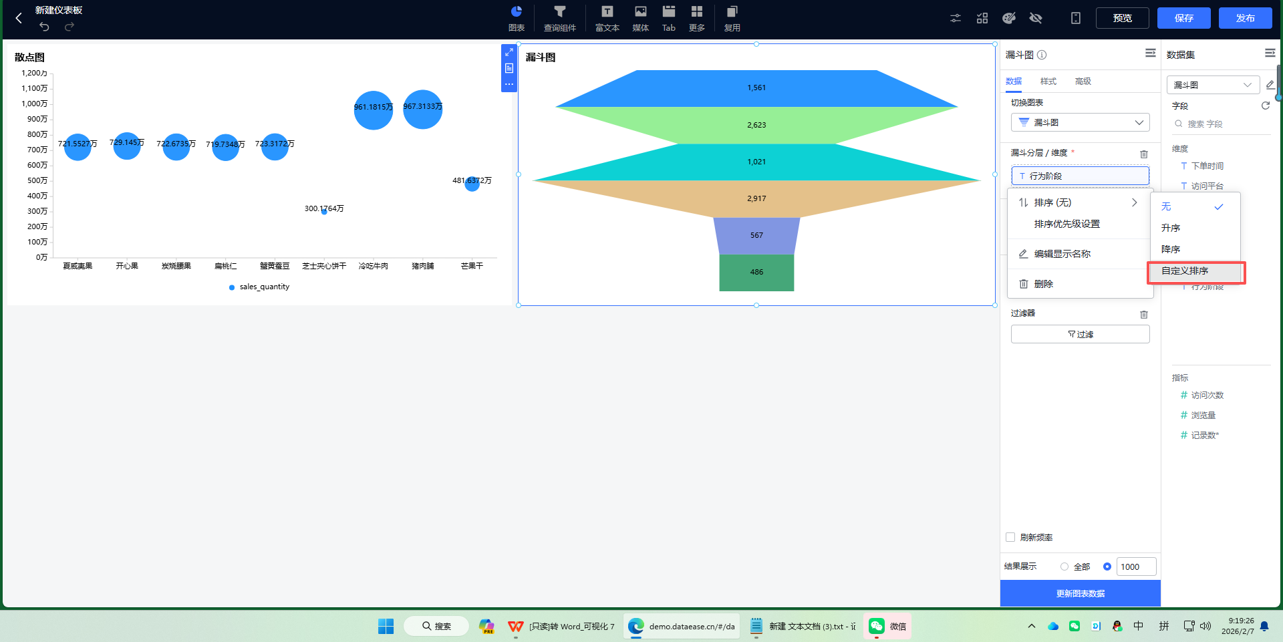Click the 复用 reuse icon

(732, 19)
